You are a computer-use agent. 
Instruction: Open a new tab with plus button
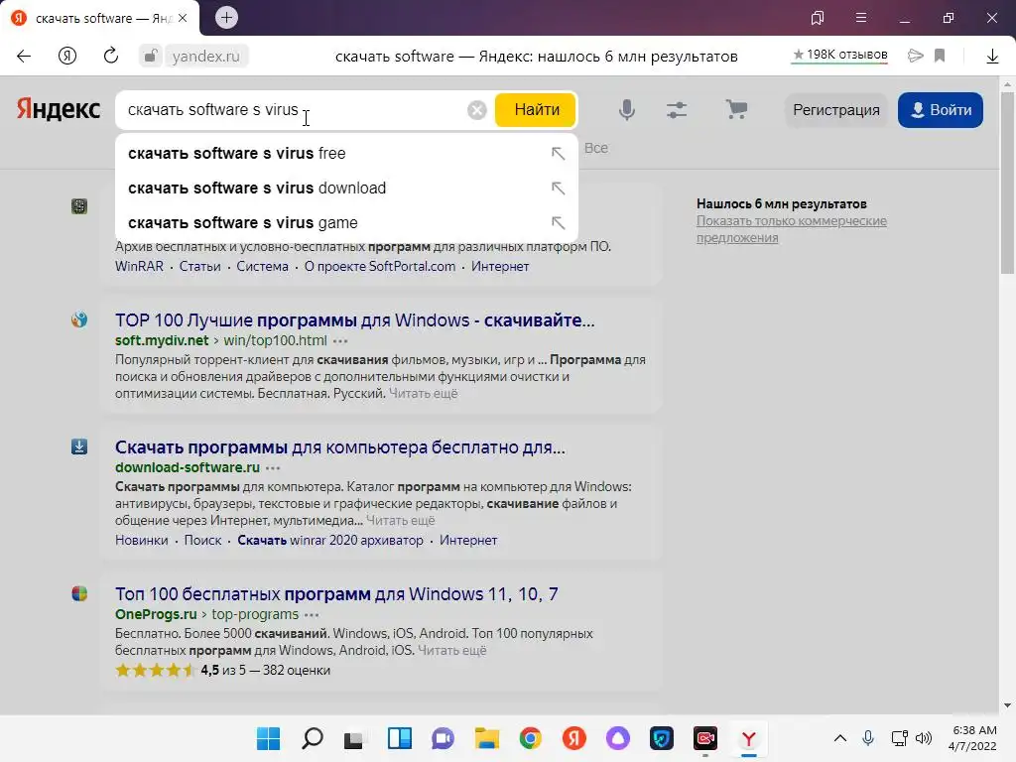[226, 18]
